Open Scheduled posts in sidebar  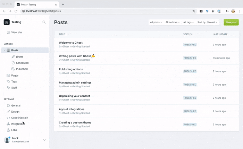tap(22, 63)
